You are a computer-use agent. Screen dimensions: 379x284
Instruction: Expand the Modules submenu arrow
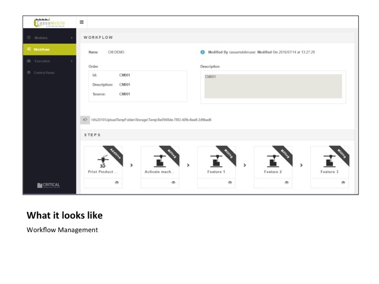coord(72,38)
